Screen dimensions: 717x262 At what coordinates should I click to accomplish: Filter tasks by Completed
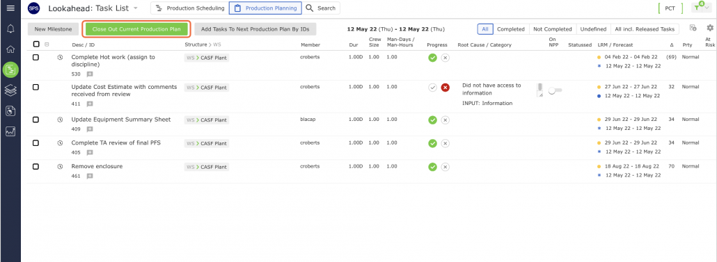[x=511, y=28]
